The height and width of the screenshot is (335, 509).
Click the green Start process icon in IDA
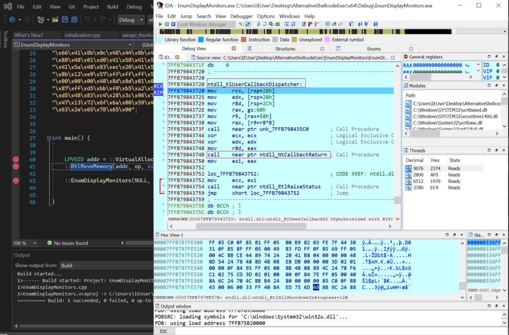(x=160, y=24)
